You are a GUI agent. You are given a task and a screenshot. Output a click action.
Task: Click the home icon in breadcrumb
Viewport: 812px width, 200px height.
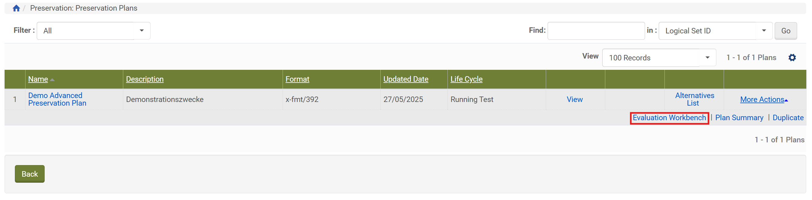click(x=16, y=8)
